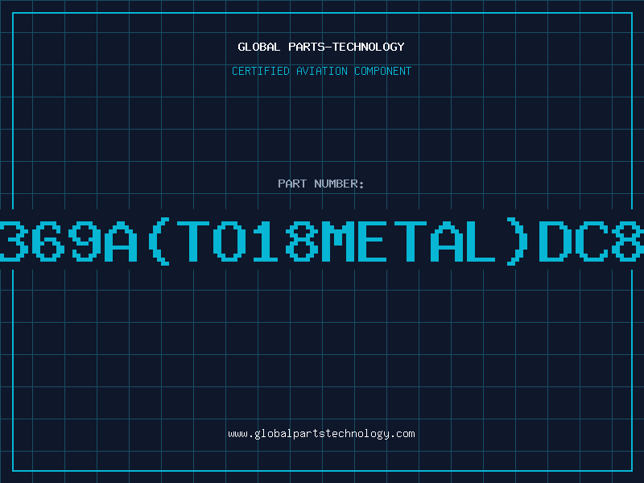Open the www.globalpartstechnology.com link

pos(321,434)
